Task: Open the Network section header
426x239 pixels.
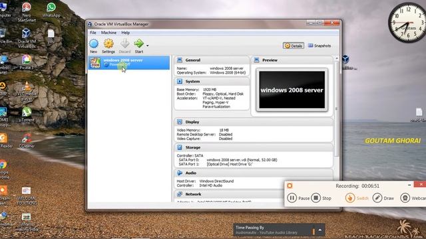Action: click(x=229, y=194)
